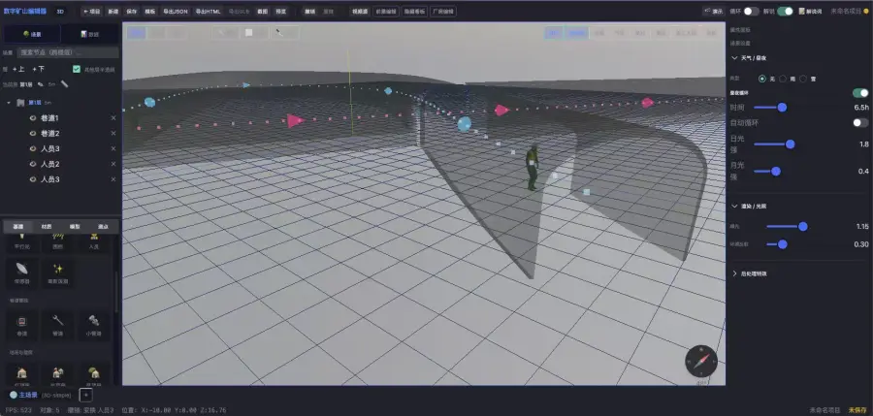Viewport: 873px width, 416px height.
Task: Click the 保存 save button
Action: point(131,11)
